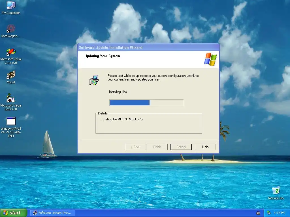Screen dimensions: 290x217
Task: Click the setup computer icon in wizard
Action: pyautogui.click(x=94, y=80)
